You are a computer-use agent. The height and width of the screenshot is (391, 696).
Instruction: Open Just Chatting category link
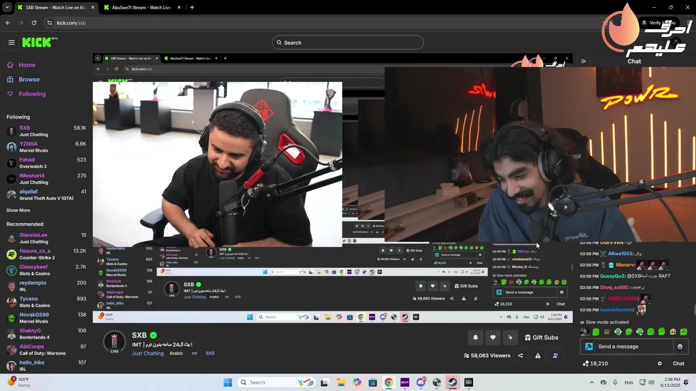(x=147, y=354)
